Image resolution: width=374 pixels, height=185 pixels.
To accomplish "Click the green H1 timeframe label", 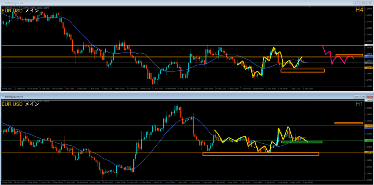I will coord(359,104).
